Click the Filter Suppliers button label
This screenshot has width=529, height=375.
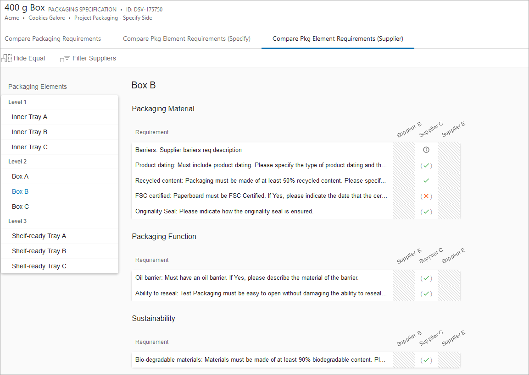pos(94,58)
